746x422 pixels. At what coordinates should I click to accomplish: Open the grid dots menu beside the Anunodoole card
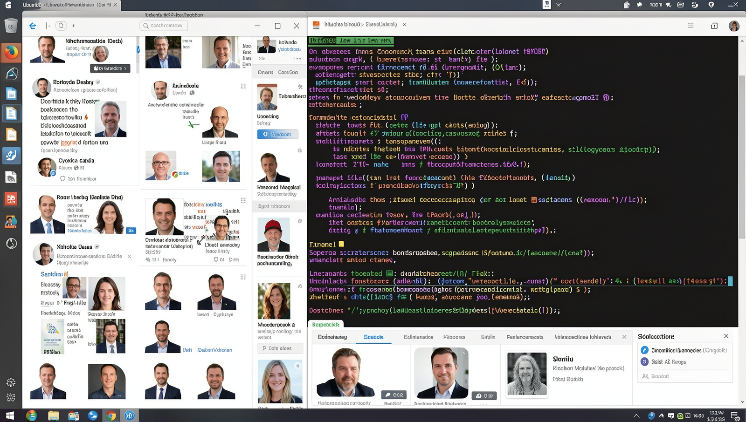coord(243,86)
